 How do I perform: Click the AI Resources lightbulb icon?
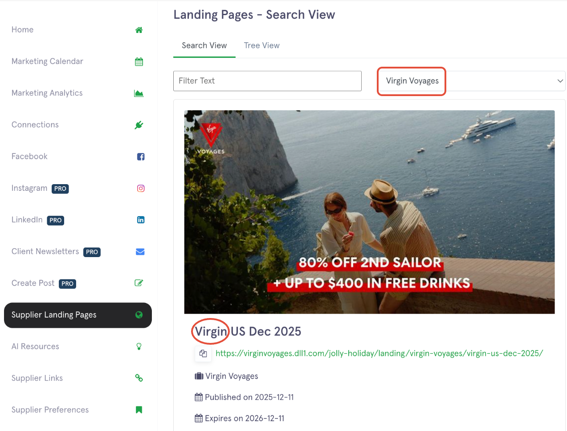[139, 346]
